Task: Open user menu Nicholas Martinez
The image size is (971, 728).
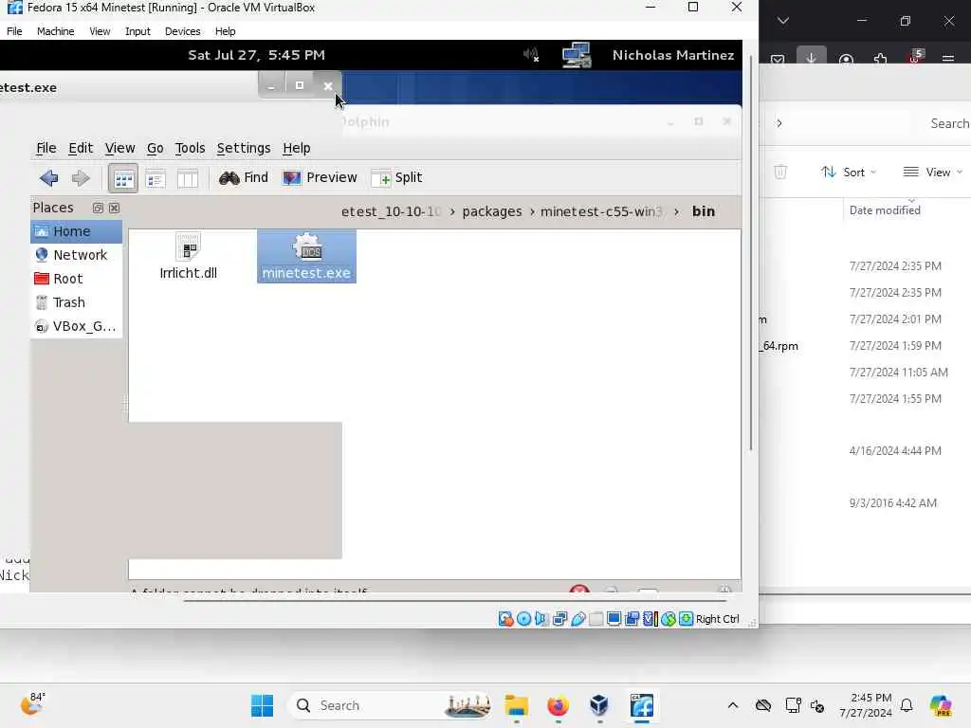Action: pyautogui.click(x=673, y=55)
